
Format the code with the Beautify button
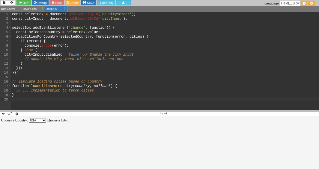106,3
